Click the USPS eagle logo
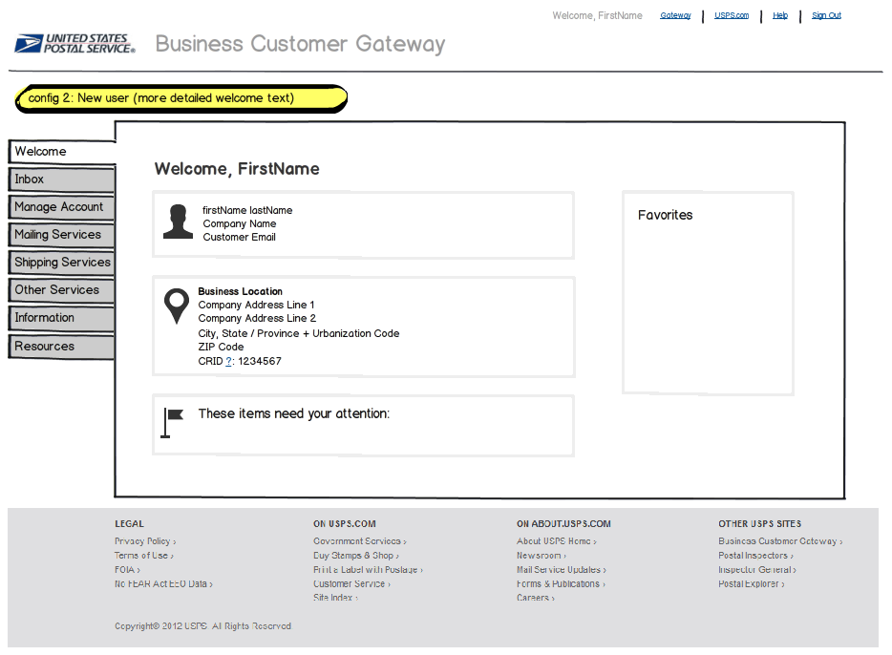The width and height of the screenshot is (892, 655). pyautogui.click(x=75, y=44)
